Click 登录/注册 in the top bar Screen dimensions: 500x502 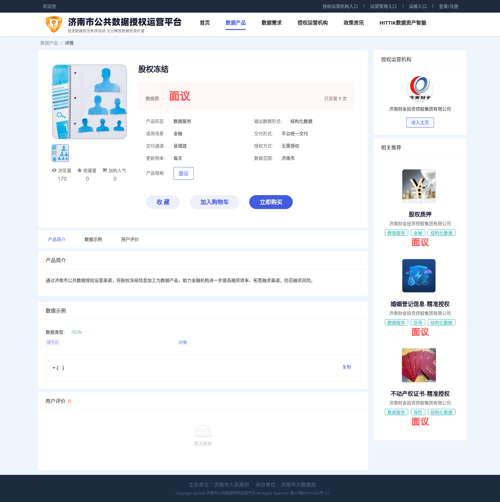[x=449, y=6]
